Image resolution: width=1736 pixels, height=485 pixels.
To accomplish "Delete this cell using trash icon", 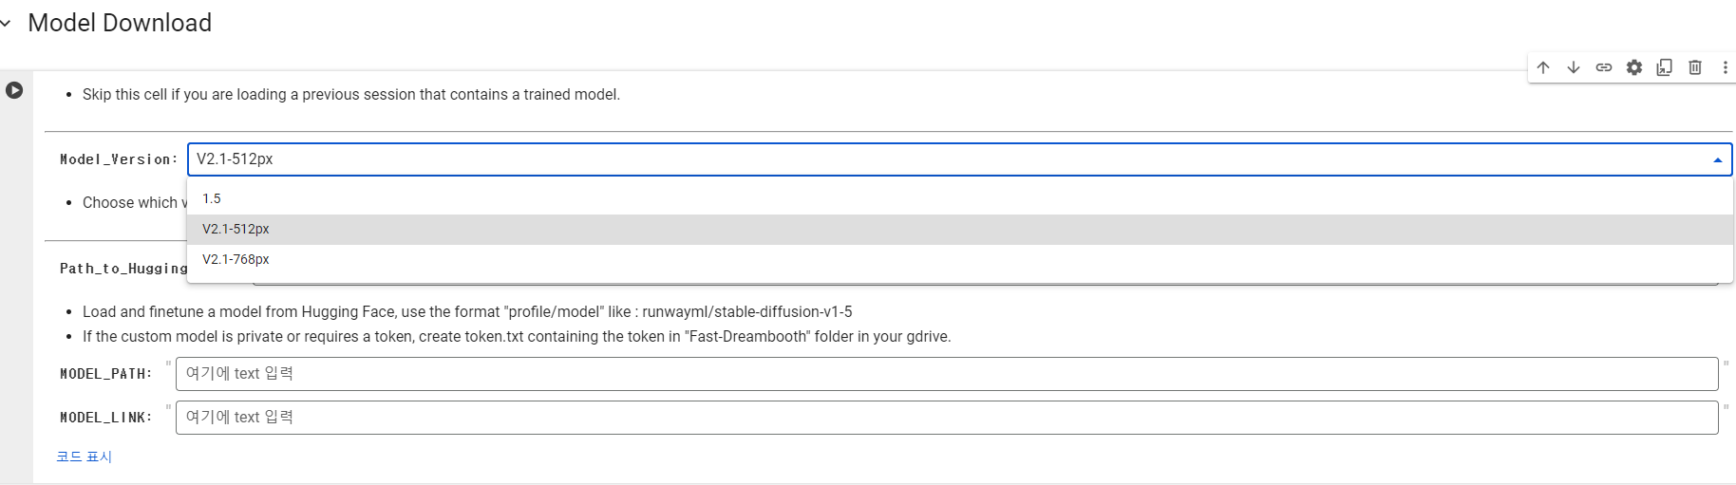I will click(x=1695, y=67).
